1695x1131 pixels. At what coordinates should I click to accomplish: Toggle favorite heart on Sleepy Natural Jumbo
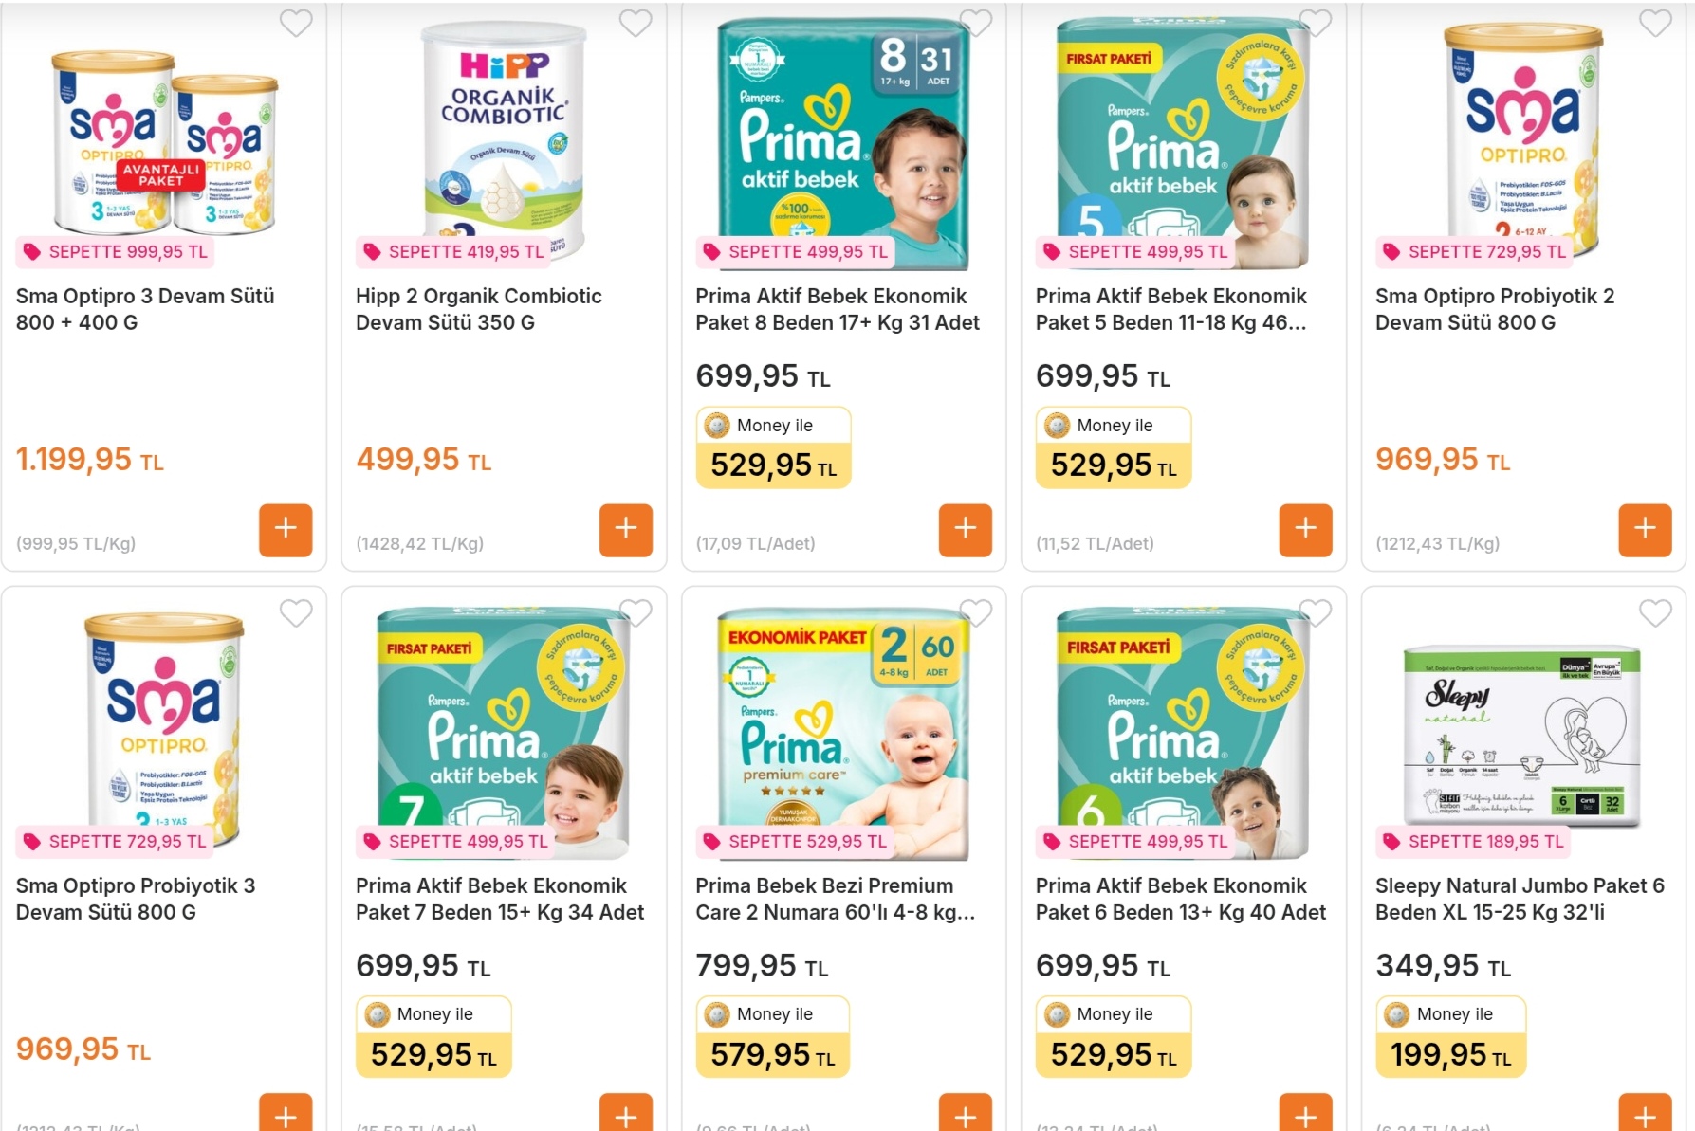(1655, 613)
